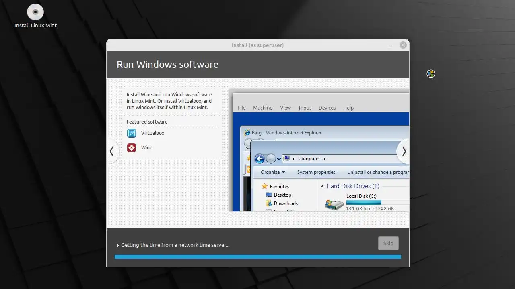Click the 'Install (as superuser)' title bar text
The width and height of the screenshot is (515, 289).
click(258, 45)
